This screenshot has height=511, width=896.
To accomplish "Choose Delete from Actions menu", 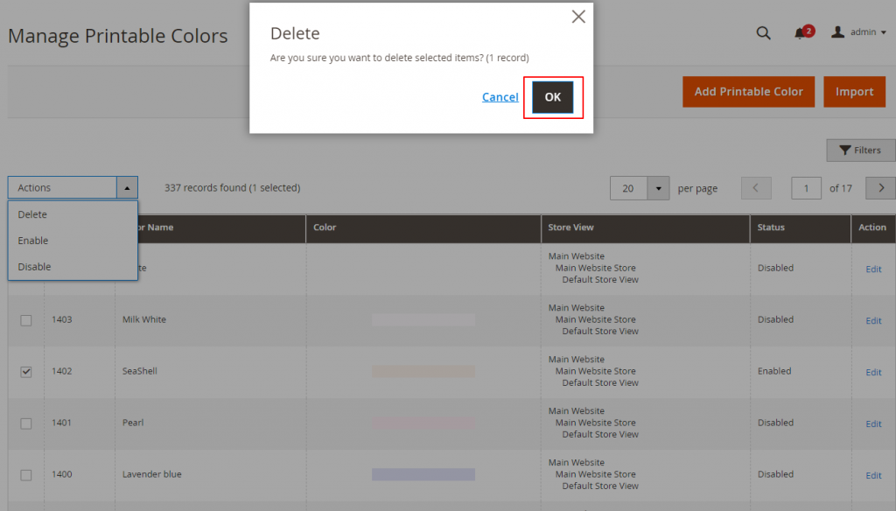I will [x=33, y=214].
